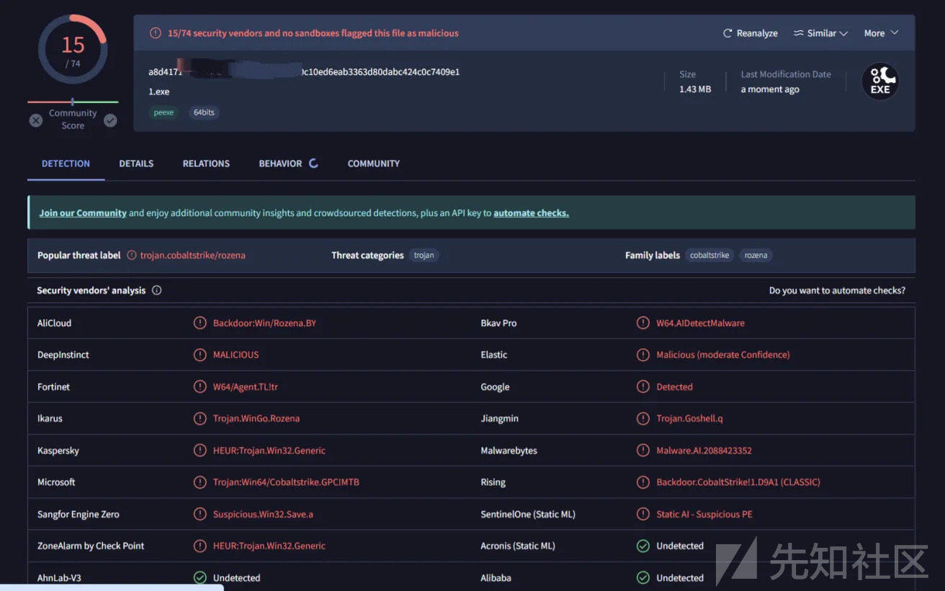Click the Google Detected alert icon
Screen dimensions: 945x591
[x=643, y=387]
